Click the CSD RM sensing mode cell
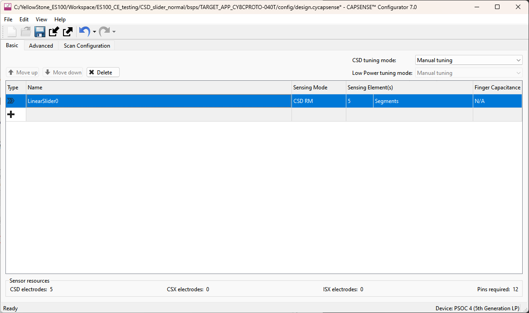The image size is (529, 313). pyautogui.click(x=319, y=101)
